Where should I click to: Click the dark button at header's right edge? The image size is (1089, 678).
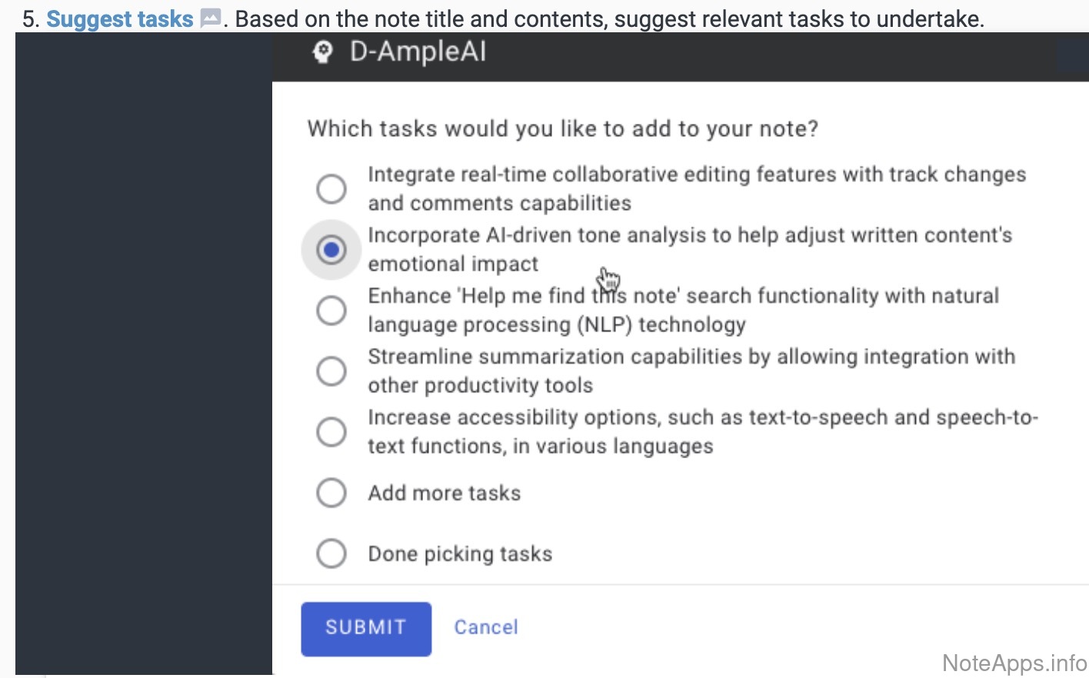1072,55
